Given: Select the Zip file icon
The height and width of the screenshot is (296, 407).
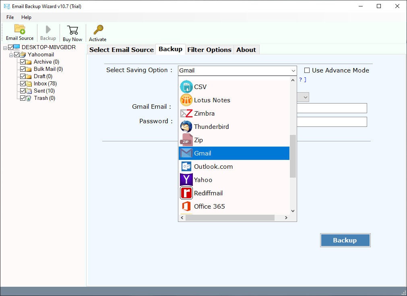Looking at the screenshot, I should pos(186,140).
